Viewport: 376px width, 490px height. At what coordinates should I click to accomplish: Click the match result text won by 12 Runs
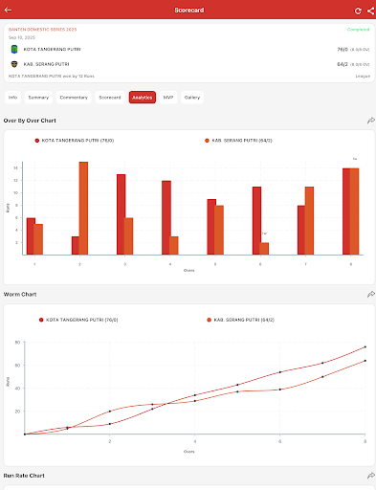click(x=52, y=76)
